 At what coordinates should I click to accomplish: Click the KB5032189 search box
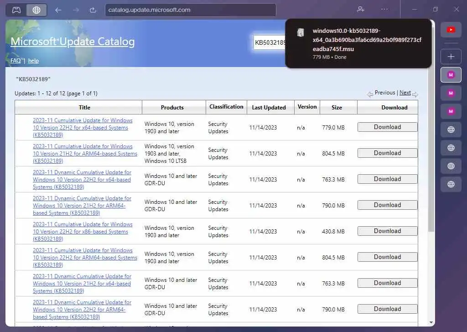coord(270,42)
